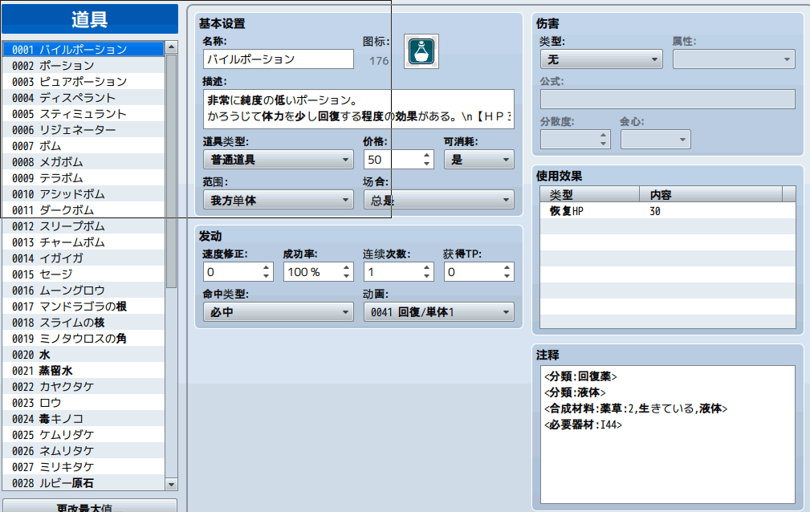
Task: Open the 场合 dropdown showing 总是
Action: coord(438,200)
